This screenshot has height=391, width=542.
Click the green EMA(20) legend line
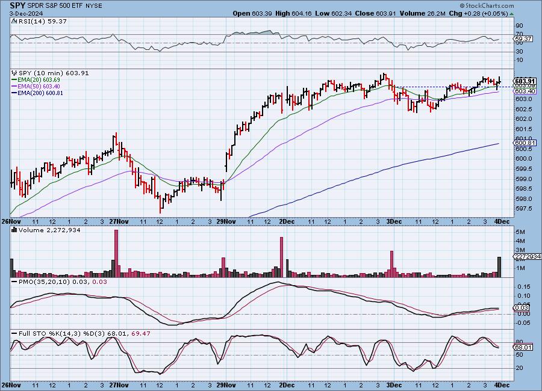point(14,80)
